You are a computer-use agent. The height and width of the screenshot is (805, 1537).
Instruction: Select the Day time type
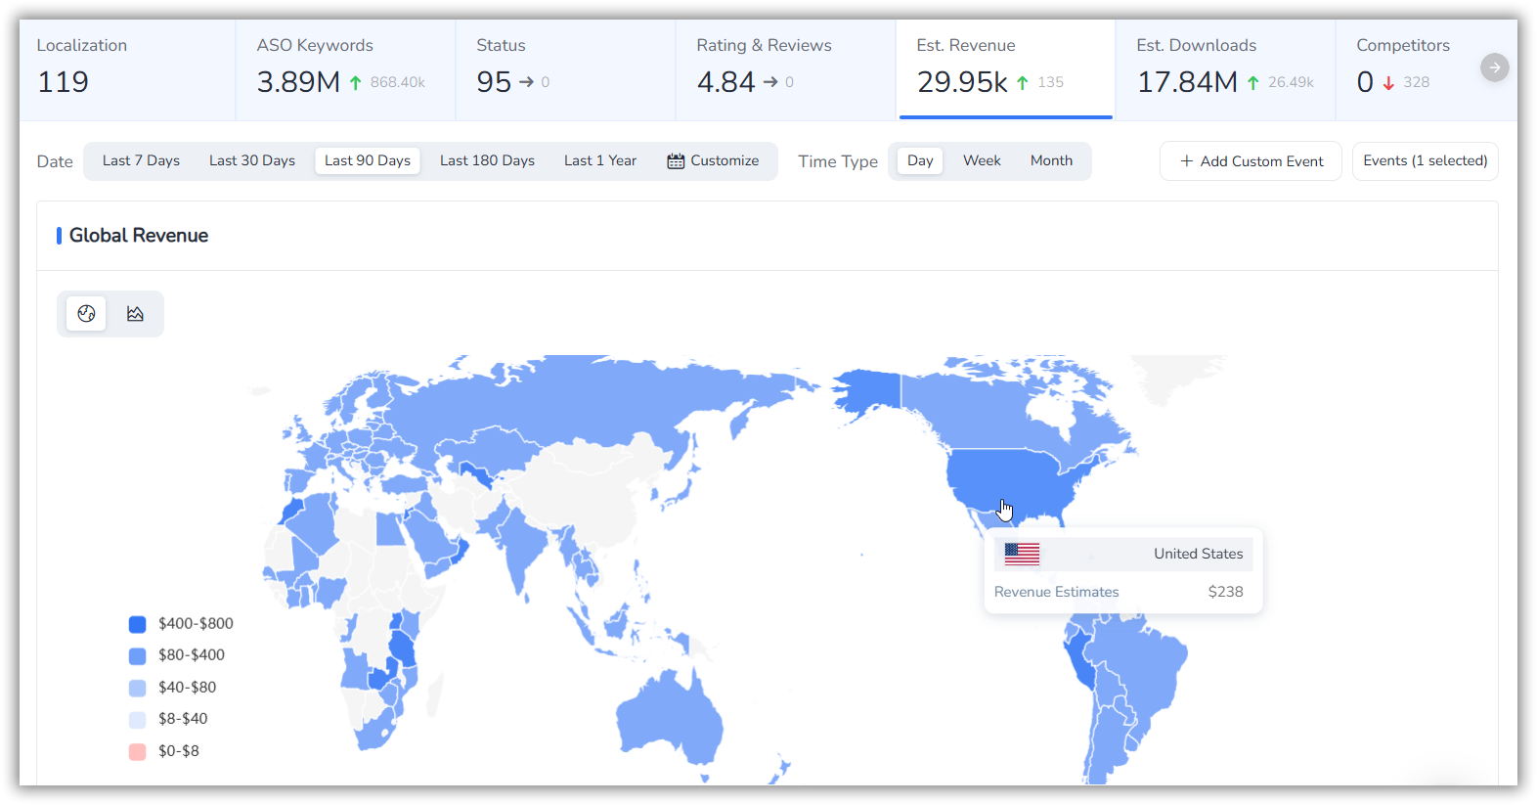(919, 160)
